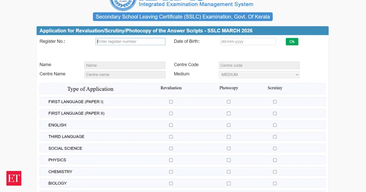Check Photocopy for First Language Paper I
The height and width of the screenshot is (192, 366).
coord(229,102)
